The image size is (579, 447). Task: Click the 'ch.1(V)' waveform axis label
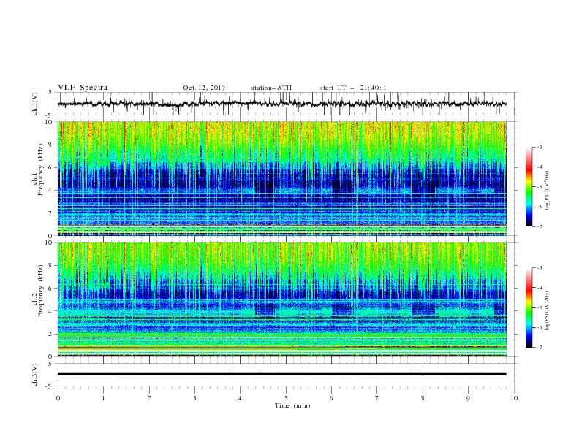click(x=35, y=104)
